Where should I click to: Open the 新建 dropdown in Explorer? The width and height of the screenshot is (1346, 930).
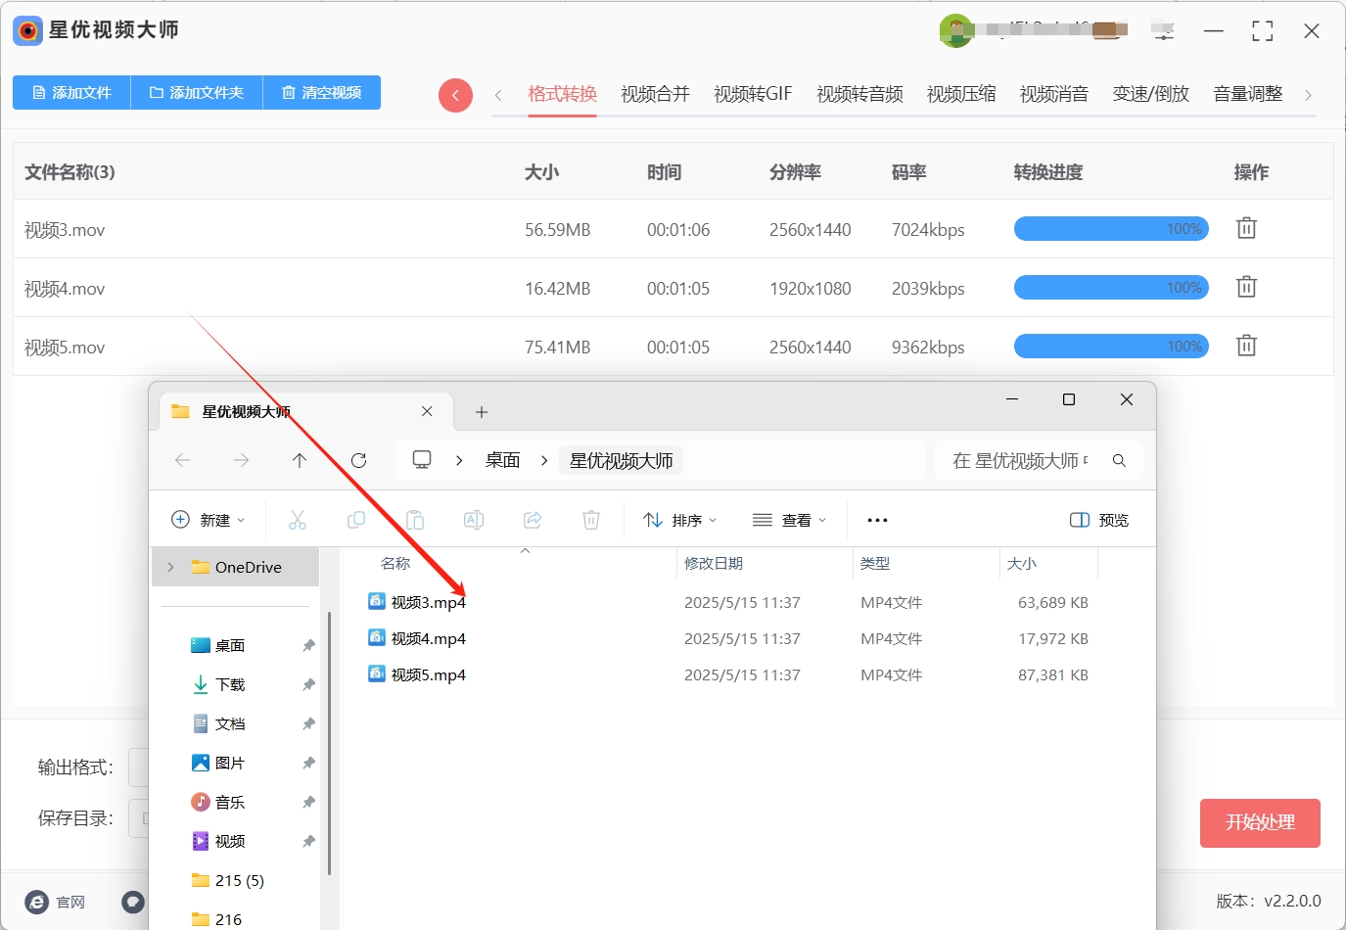click(x=209, y=520)
